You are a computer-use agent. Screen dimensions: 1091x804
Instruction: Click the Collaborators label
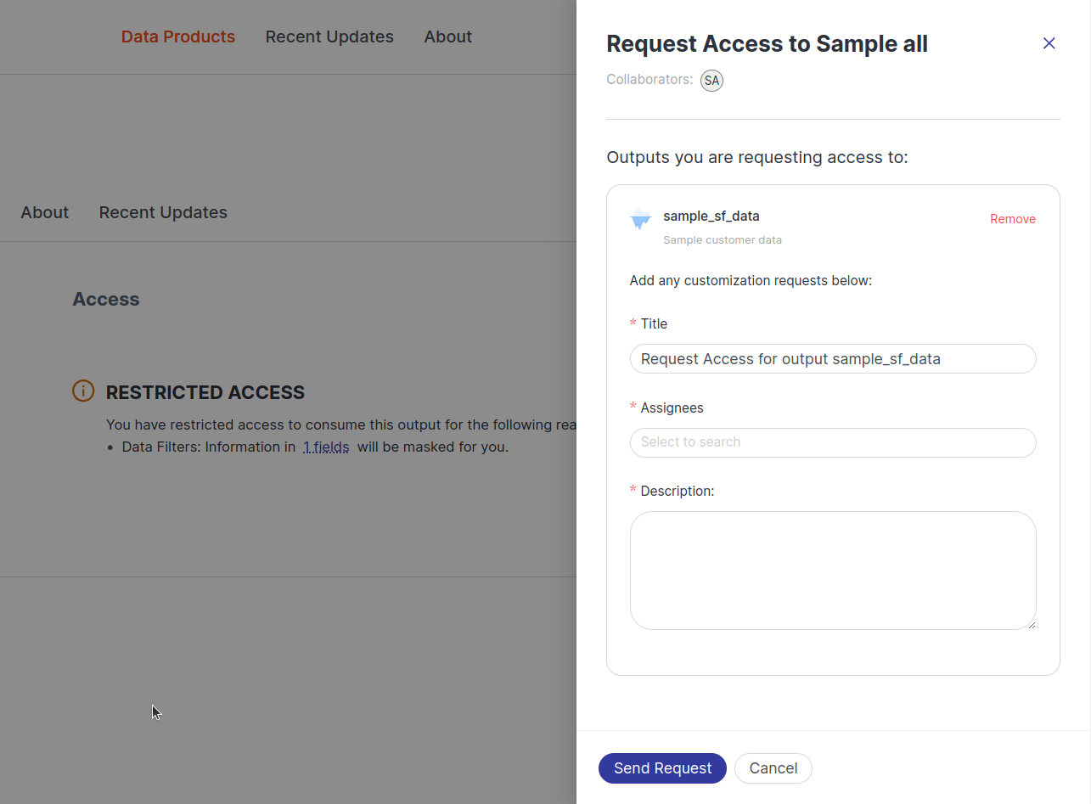650,80
